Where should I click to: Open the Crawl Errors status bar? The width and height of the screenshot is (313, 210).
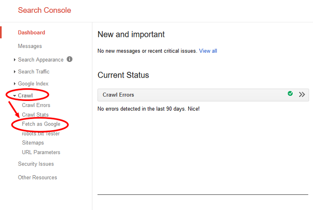coord(203,95)
